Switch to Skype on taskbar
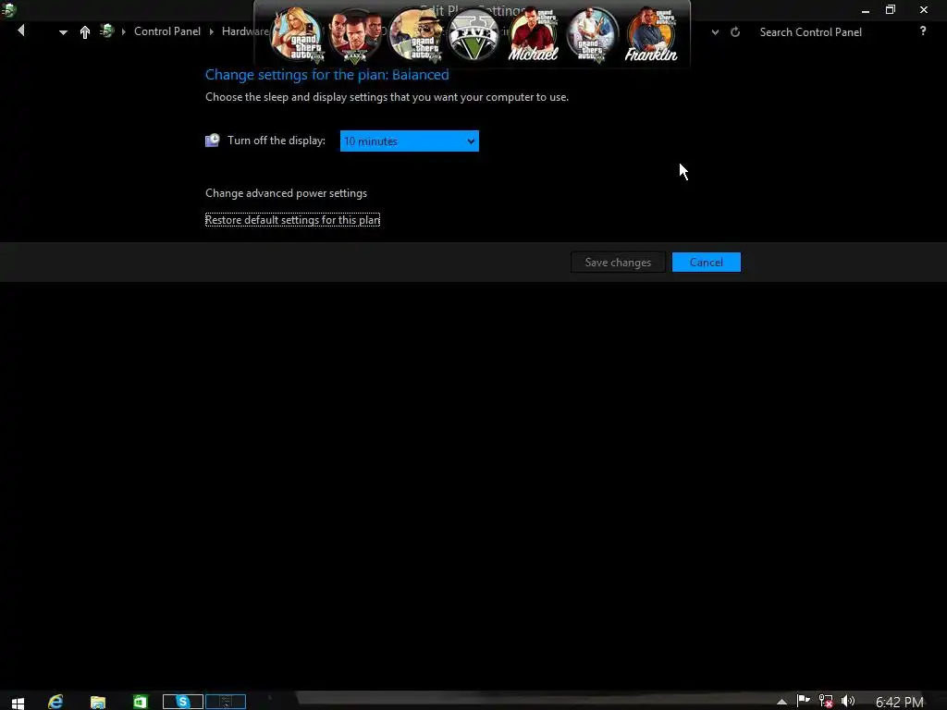 (x=182, y=702)
